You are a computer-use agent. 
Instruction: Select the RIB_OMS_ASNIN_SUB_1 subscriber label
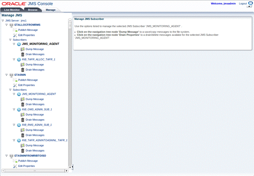coord(37,110)
